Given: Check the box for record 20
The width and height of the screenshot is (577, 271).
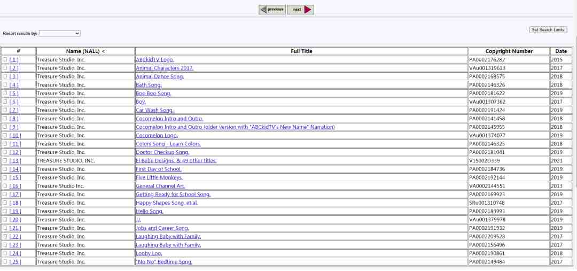Looking at the screenshot, I should (5, 220).
